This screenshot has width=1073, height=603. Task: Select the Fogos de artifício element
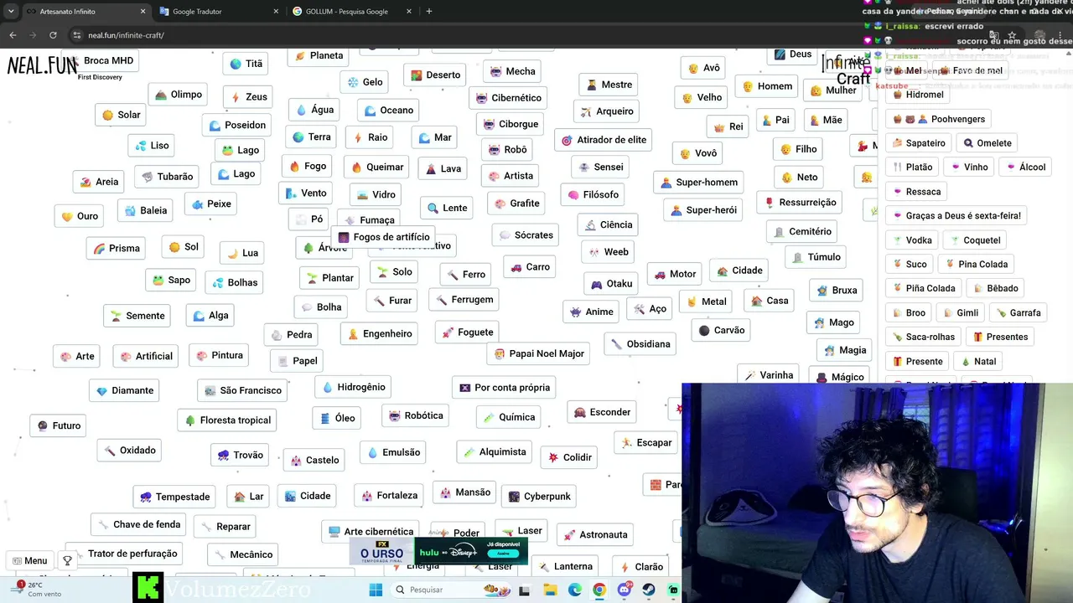point(384,237)
